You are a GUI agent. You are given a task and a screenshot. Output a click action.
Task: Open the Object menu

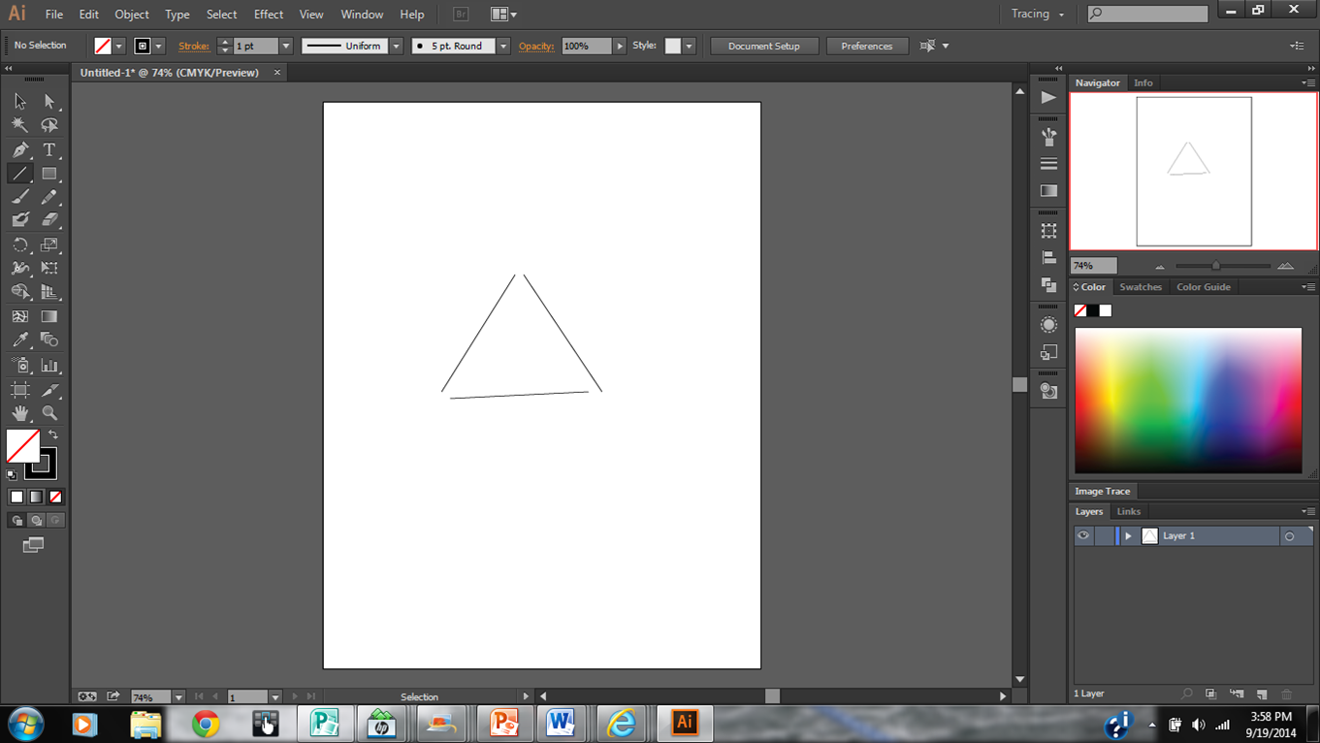(132, 15)
